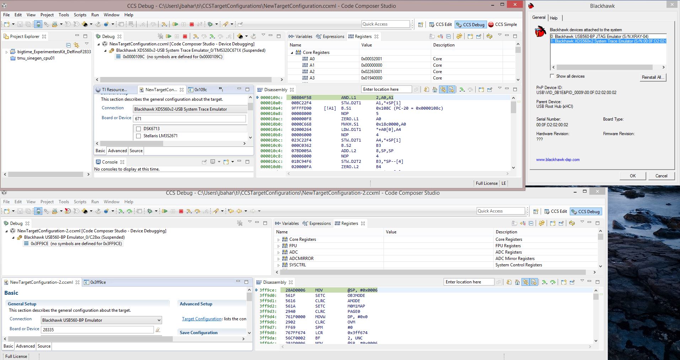
Task: Click Enter location here field in bottom Disassembly
Action: (469, 282)
